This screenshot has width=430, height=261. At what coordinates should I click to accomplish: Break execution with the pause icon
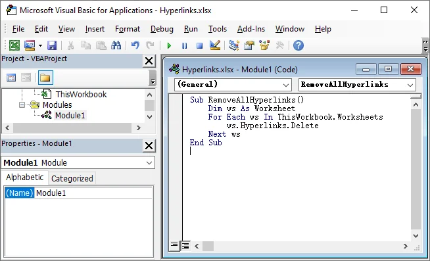coord(184,45)
